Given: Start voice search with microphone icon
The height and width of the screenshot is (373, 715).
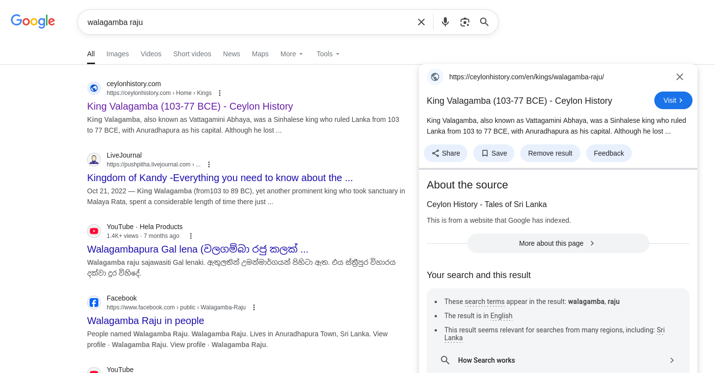Looking at the screenshot, I should (445, 22).
